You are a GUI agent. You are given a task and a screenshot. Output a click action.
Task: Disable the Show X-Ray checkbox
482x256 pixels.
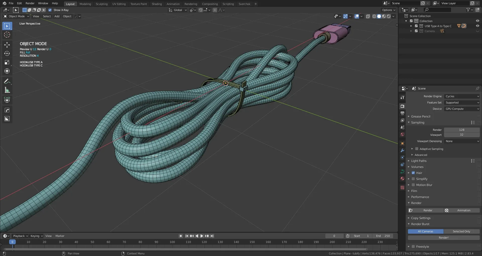click(50, 10)
